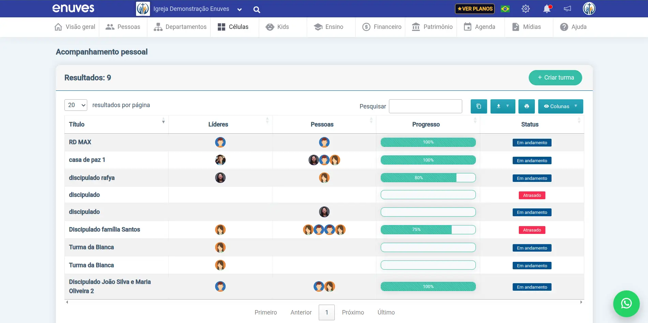The image size is (648, 323).
Task: Go to the Próximo page
Action: [353, 312]
